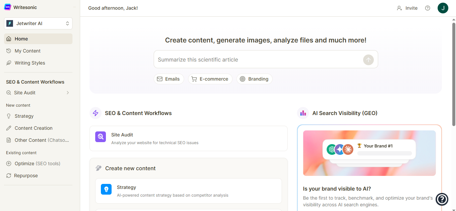Open the user profile avatar J

pos(443,8)
